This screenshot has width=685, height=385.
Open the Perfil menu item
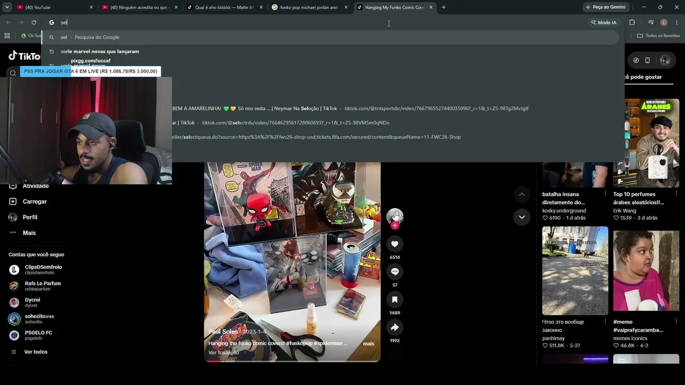(x=30, y=217)
